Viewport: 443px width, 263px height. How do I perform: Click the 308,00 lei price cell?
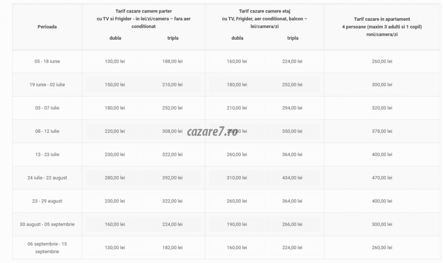point(172,131)
